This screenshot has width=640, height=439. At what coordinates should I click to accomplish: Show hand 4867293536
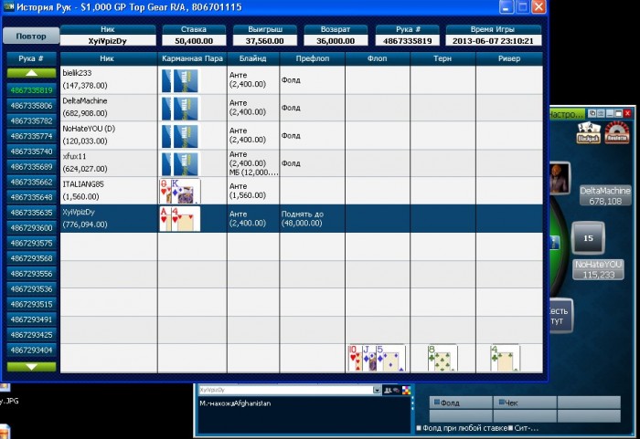31,289
